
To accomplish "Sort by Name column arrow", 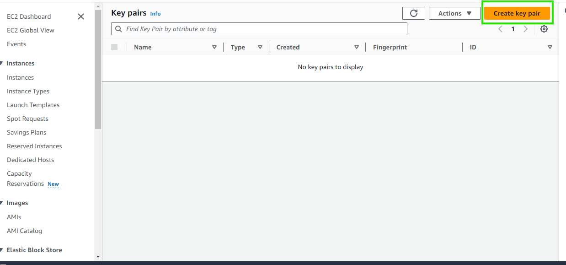I will [214, 47].
